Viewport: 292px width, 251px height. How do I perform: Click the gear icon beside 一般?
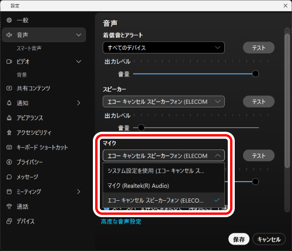[9, 20]
